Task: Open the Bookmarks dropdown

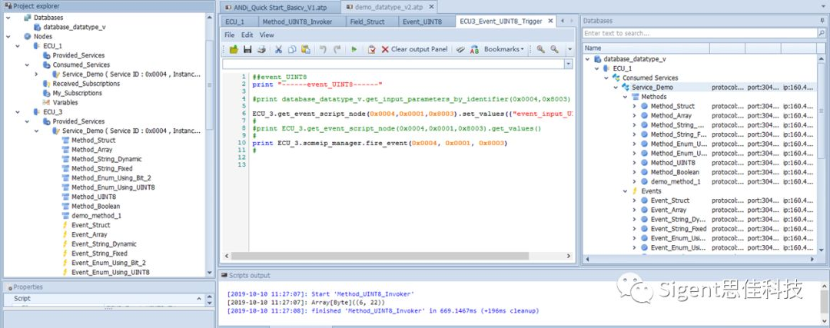Action: point(503,49)
